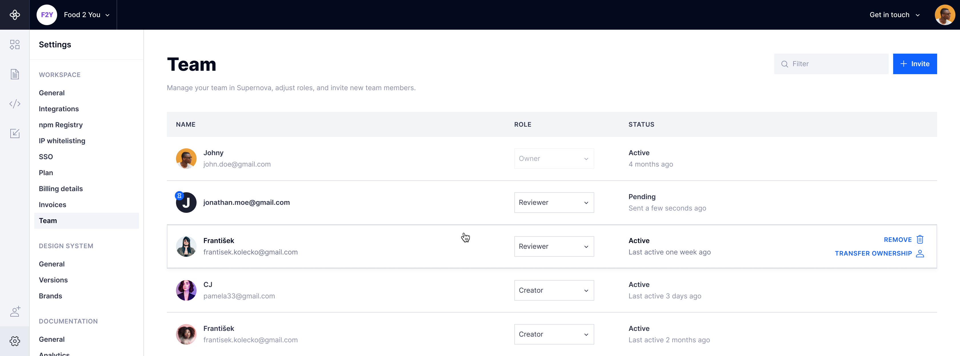Expand the Get in touch menu
This screenshot has height=356, width=960.
[x=894, y=15]
